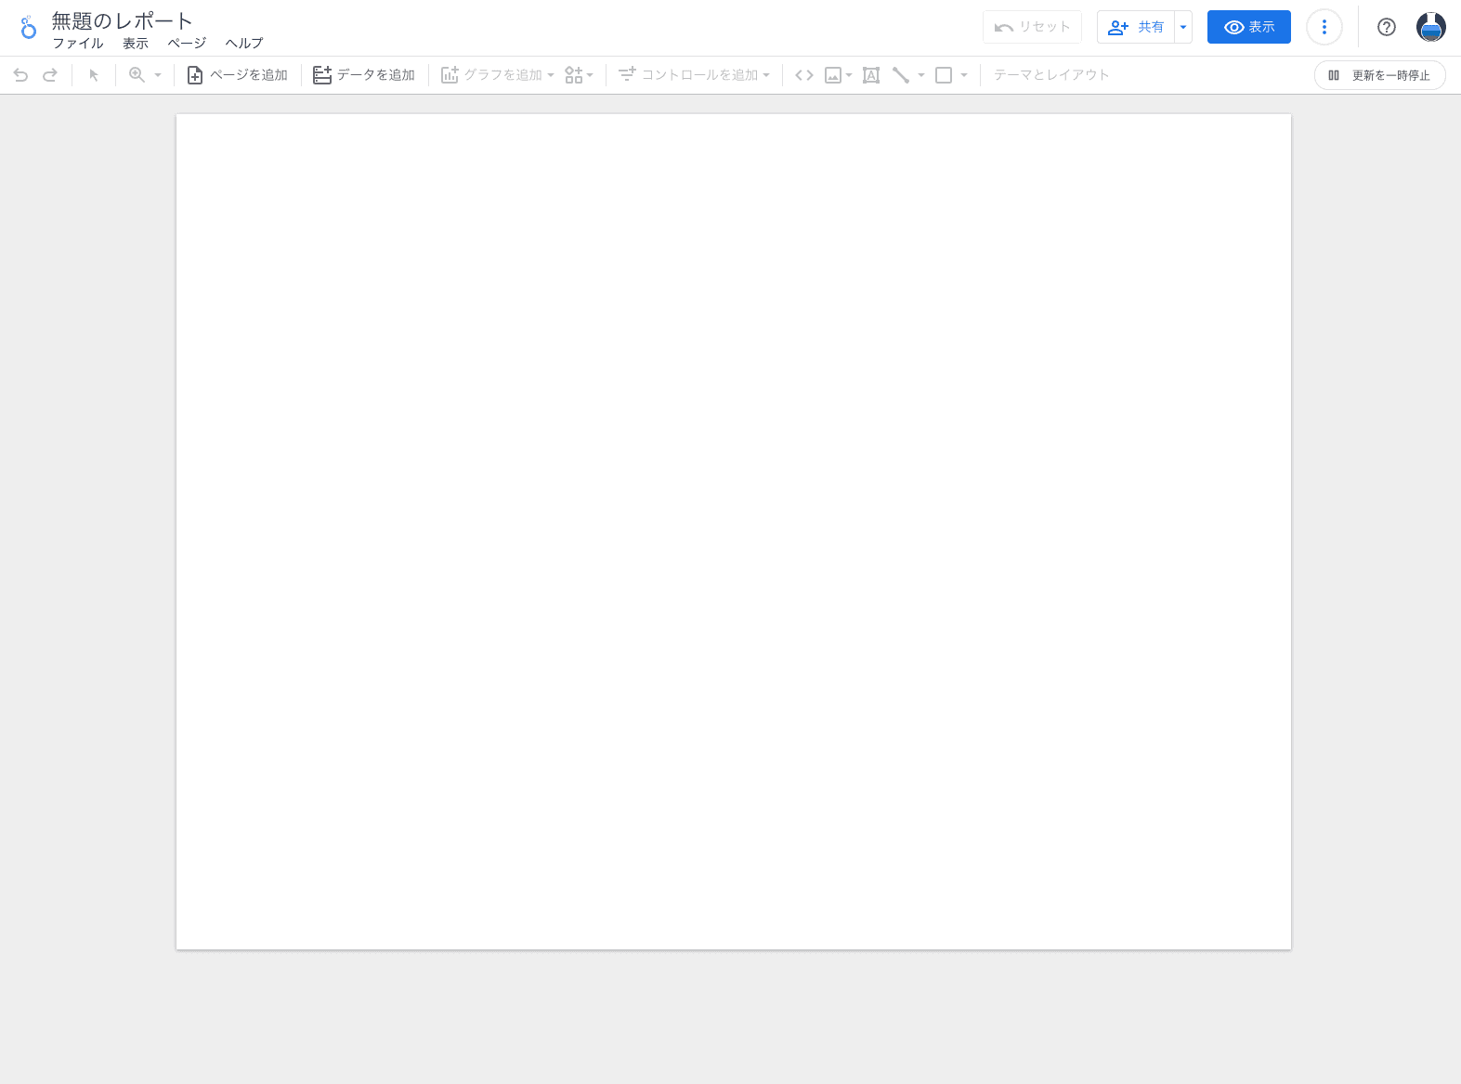The height and width of the screenshot is (1084, 1461).
Task: Click the Looker Studio logo
Action: tap(28, 28)
